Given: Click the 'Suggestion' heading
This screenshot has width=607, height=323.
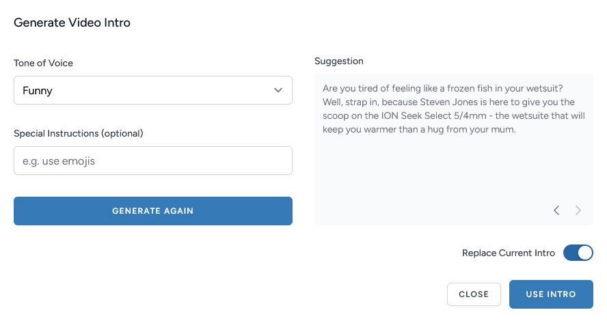Looking at the screenshot, I should coord(339,61).
